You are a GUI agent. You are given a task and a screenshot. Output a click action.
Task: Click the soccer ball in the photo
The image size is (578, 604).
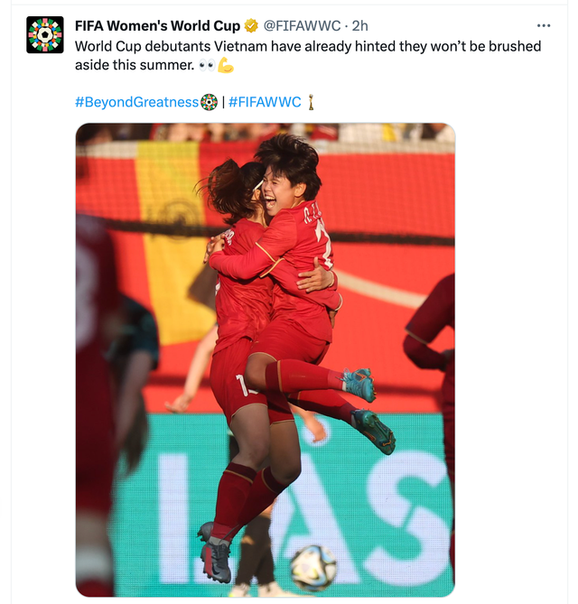pyautogui.click(x=313, y=567)
